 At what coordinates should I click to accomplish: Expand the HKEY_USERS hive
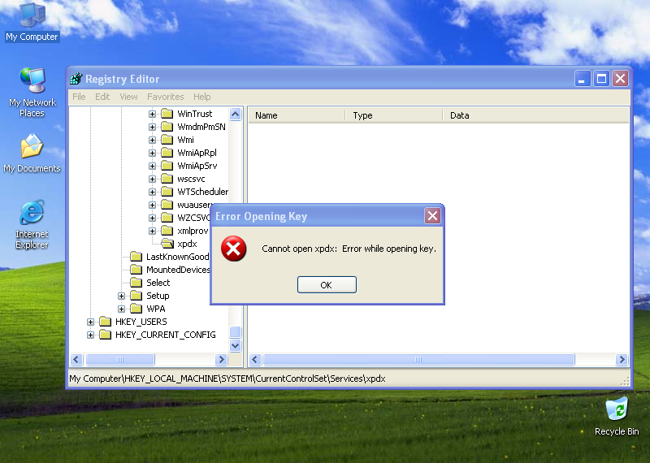[90, 322]
